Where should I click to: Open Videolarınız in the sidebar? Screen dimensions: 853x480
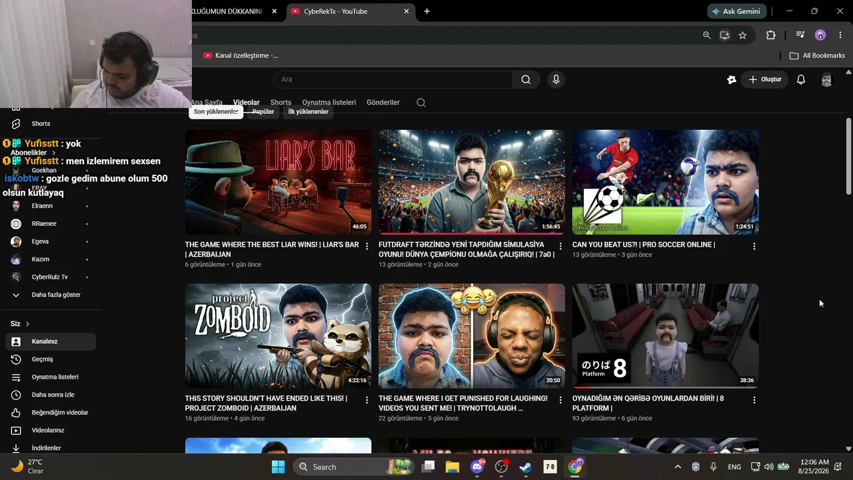click(51, 431)
